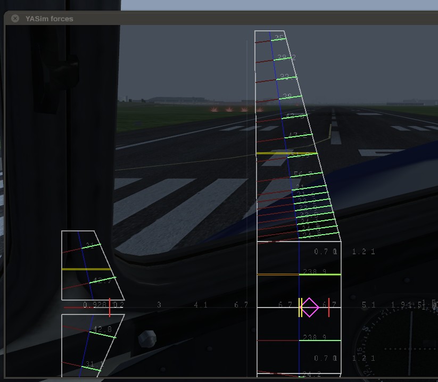
Task: Select the wing value '51.9'
Action: [300, 154]
